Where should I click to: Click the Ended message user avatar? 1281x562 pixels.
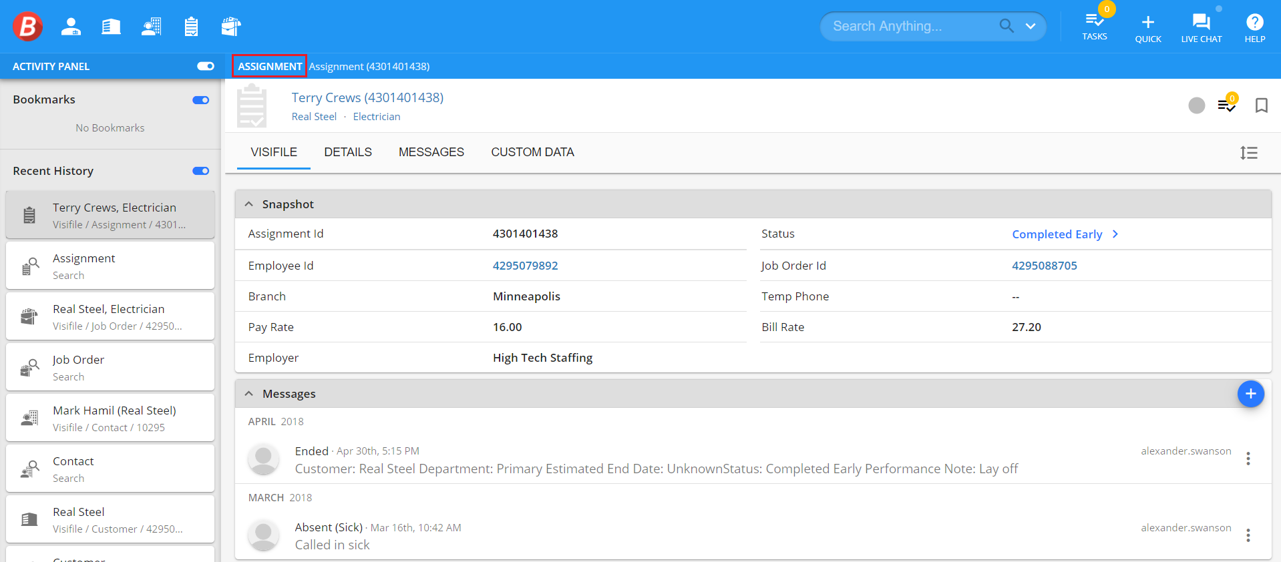(x=264, y=459)
